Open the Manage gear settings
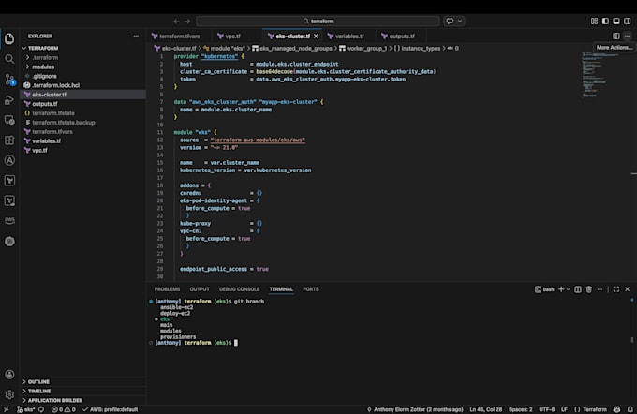637x414 pixels. [x=9, y=394]
